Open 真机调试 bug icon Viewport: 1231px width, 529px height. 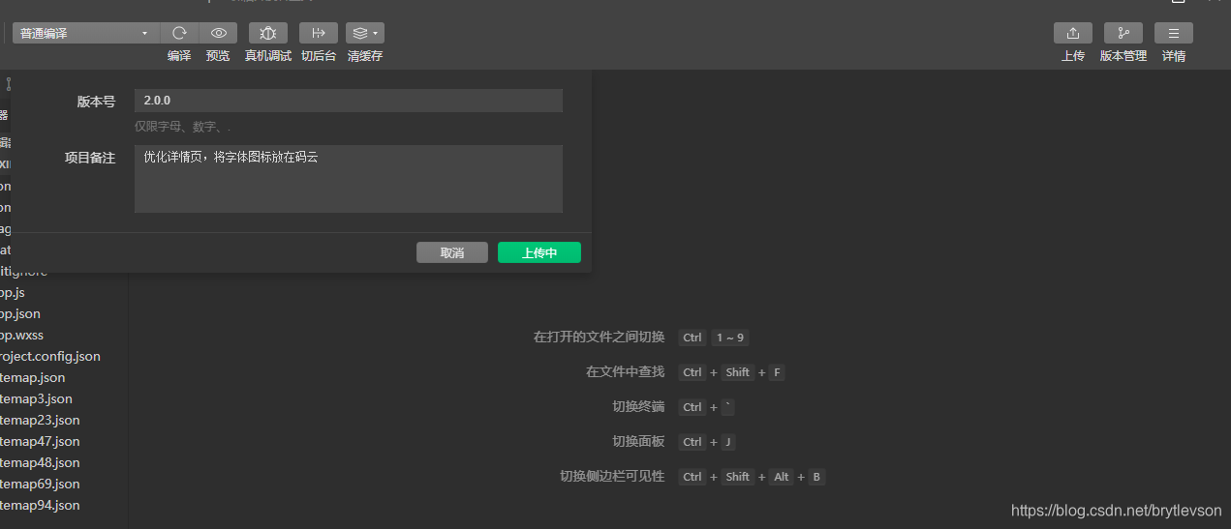(268, 33)
